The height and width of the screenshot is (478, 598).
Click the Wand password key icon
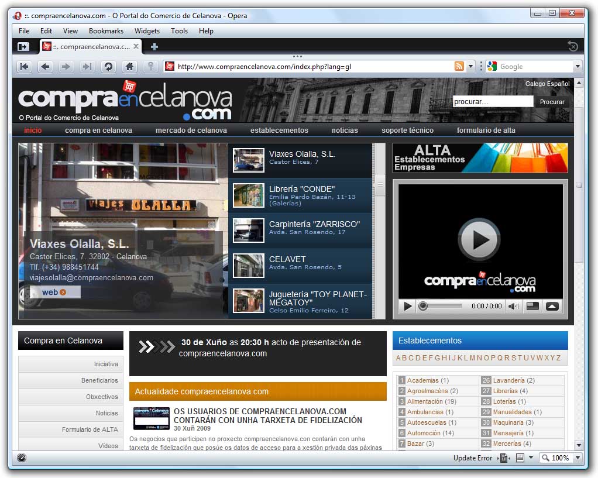coord(150,67)
